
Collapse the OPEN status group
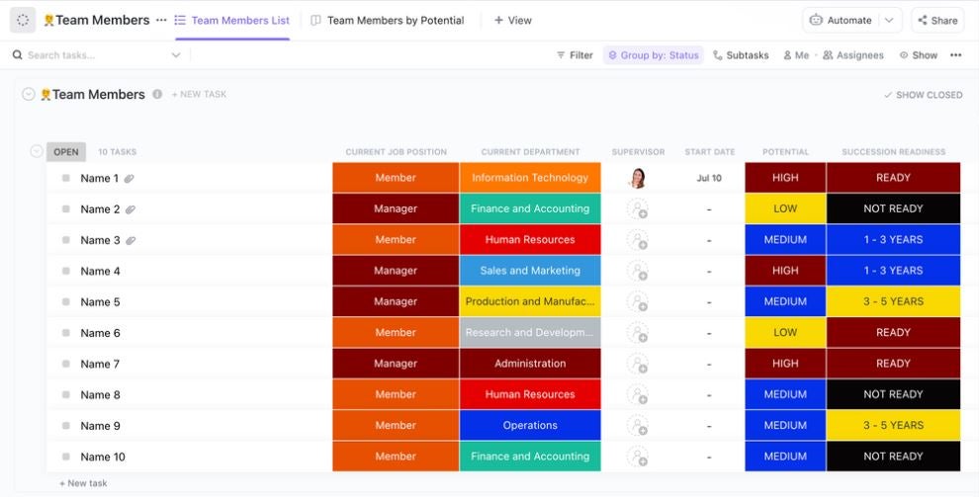37,151
